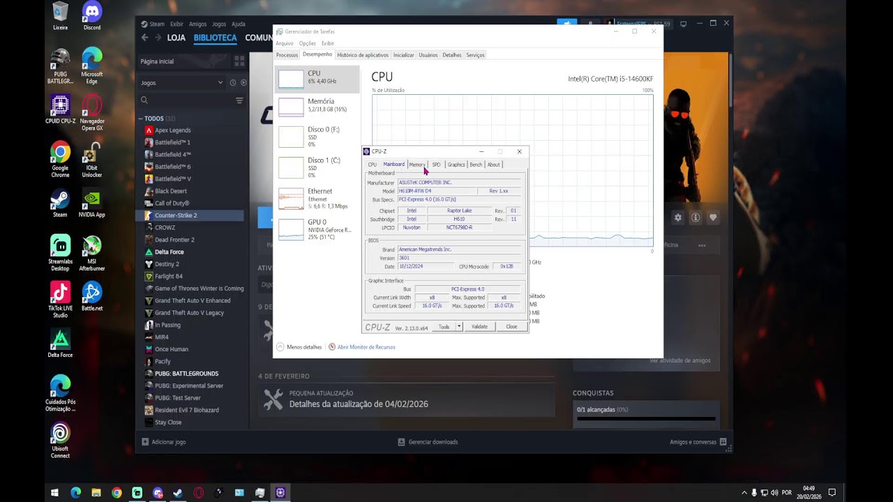Select the Bench tab in CPU-Z
The width and height of the screenshot is (893, 502).
tap(476, 165)
